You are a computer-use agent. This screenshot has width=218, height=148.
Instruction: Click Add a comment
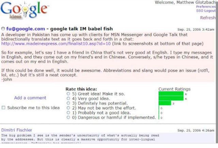coord(30,98)
